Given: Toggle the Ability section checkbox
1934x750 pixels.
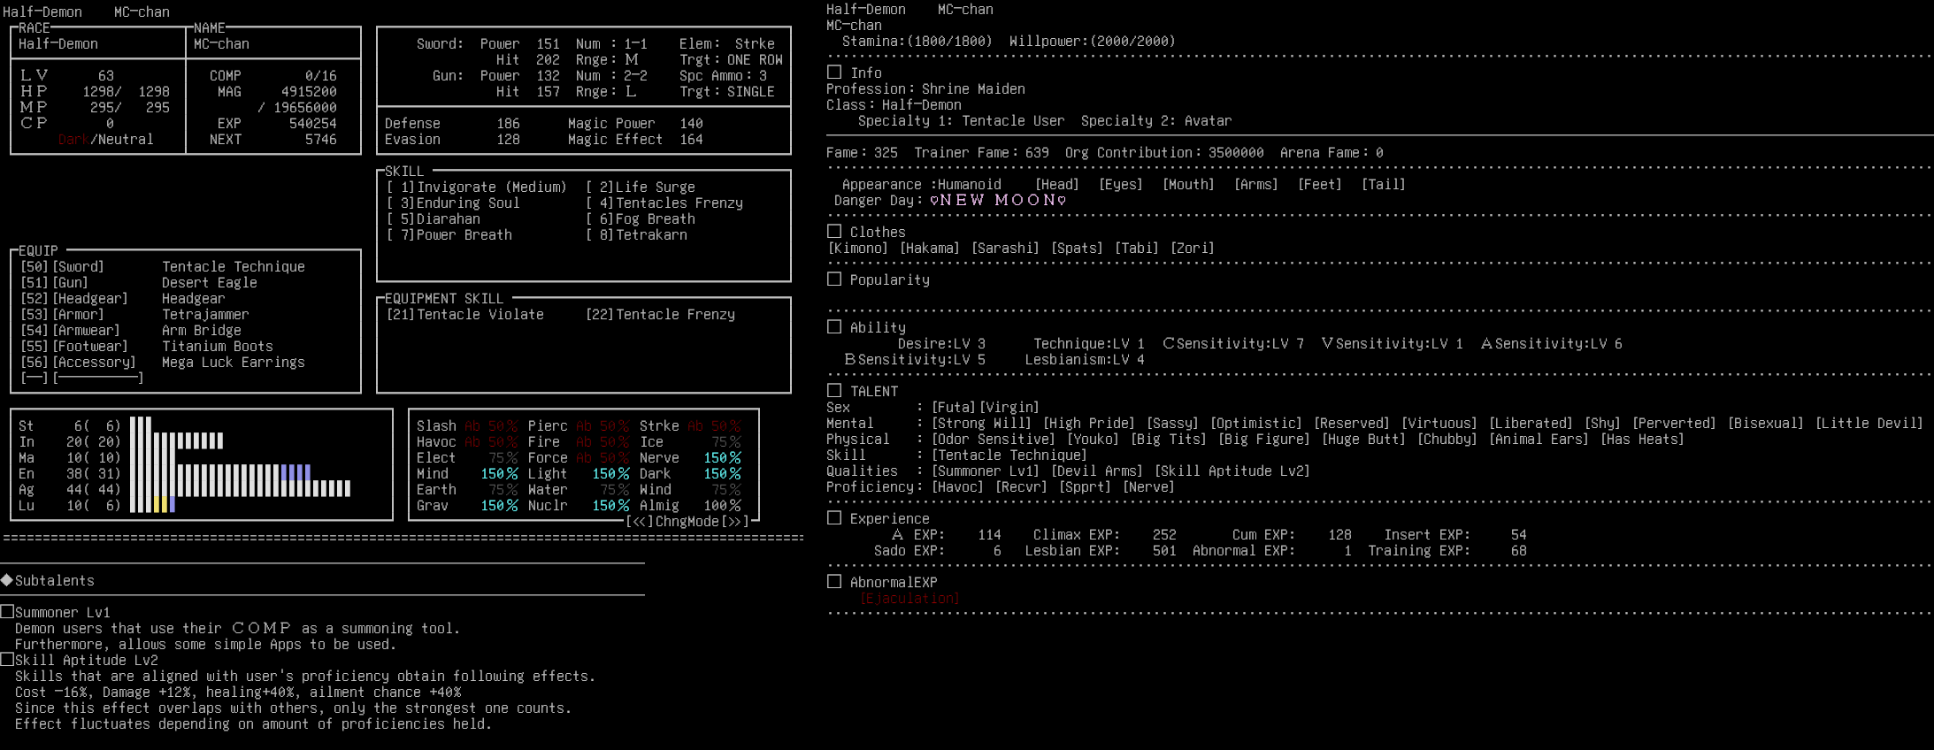Looking at the screenshot, I should (834, 327).
